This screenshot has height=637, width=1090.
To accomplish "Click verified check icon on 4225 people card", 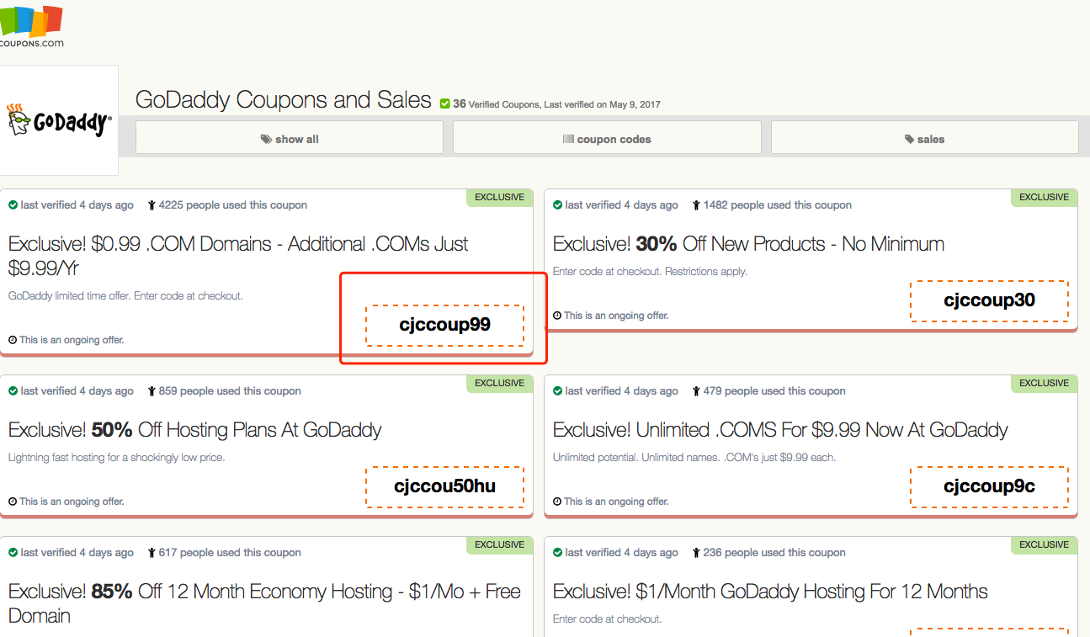I will [x=13, y=205].
